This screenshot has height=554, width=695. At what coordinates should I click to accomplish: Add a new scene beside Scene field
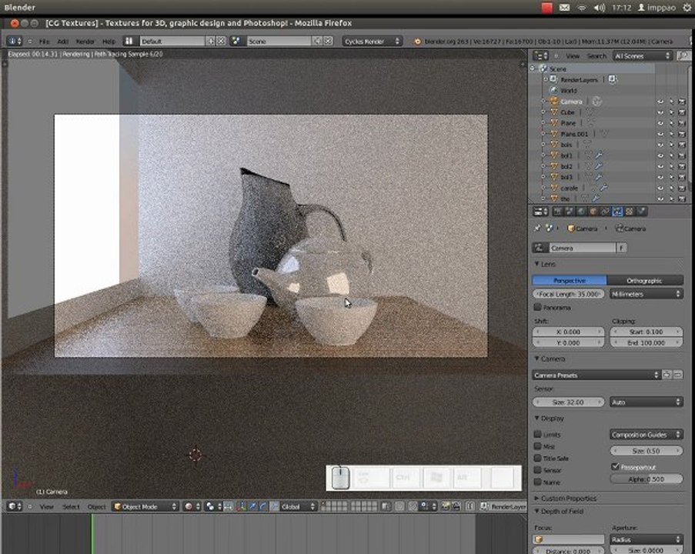pyautogui.click(x=317, y=42)
